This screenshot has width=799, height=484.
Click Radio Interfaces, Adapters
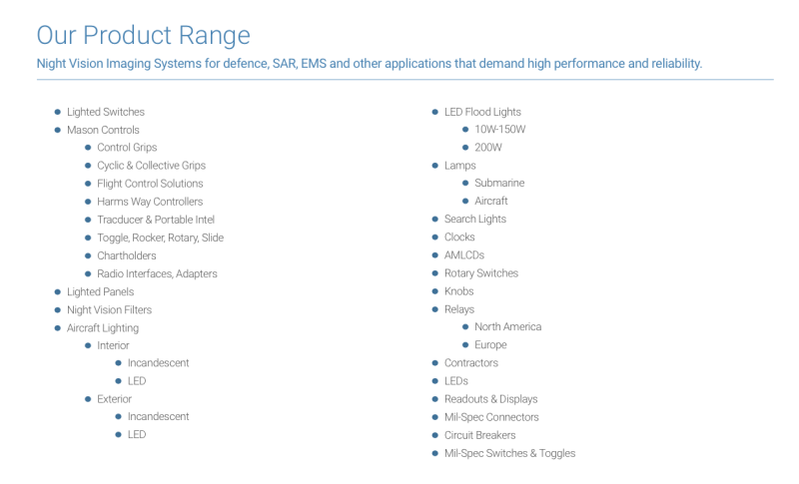point(157,273)
